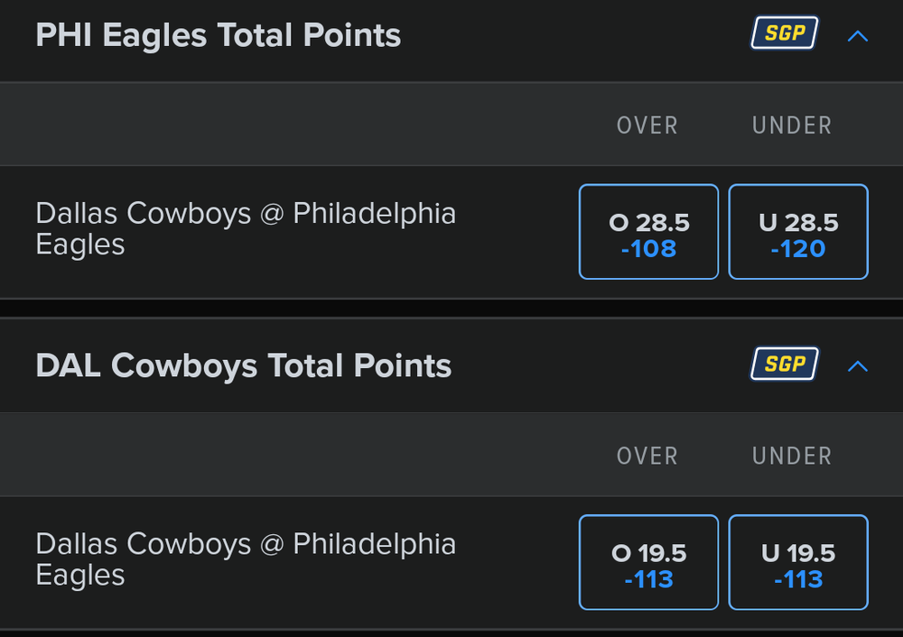Viewport: 903px width, 637px height.
Task: Select Over 19.5 Cowboys points bet
Action: point(648,562)
